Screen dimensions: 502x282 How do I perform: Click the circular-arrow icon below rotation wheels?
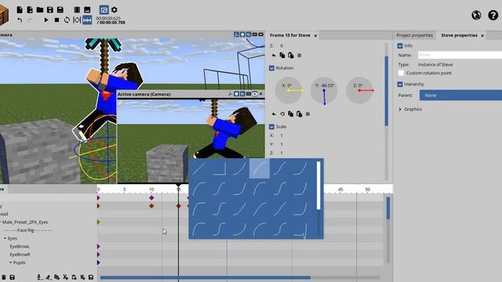[282, 114]
